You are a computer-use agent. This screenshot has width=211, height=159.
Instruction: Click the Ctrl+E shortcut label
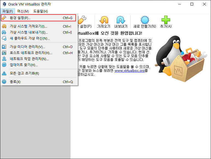68,33
